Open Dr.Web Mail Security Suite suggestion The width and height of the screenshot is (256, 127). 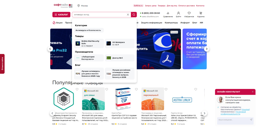(x=89, y=43)
